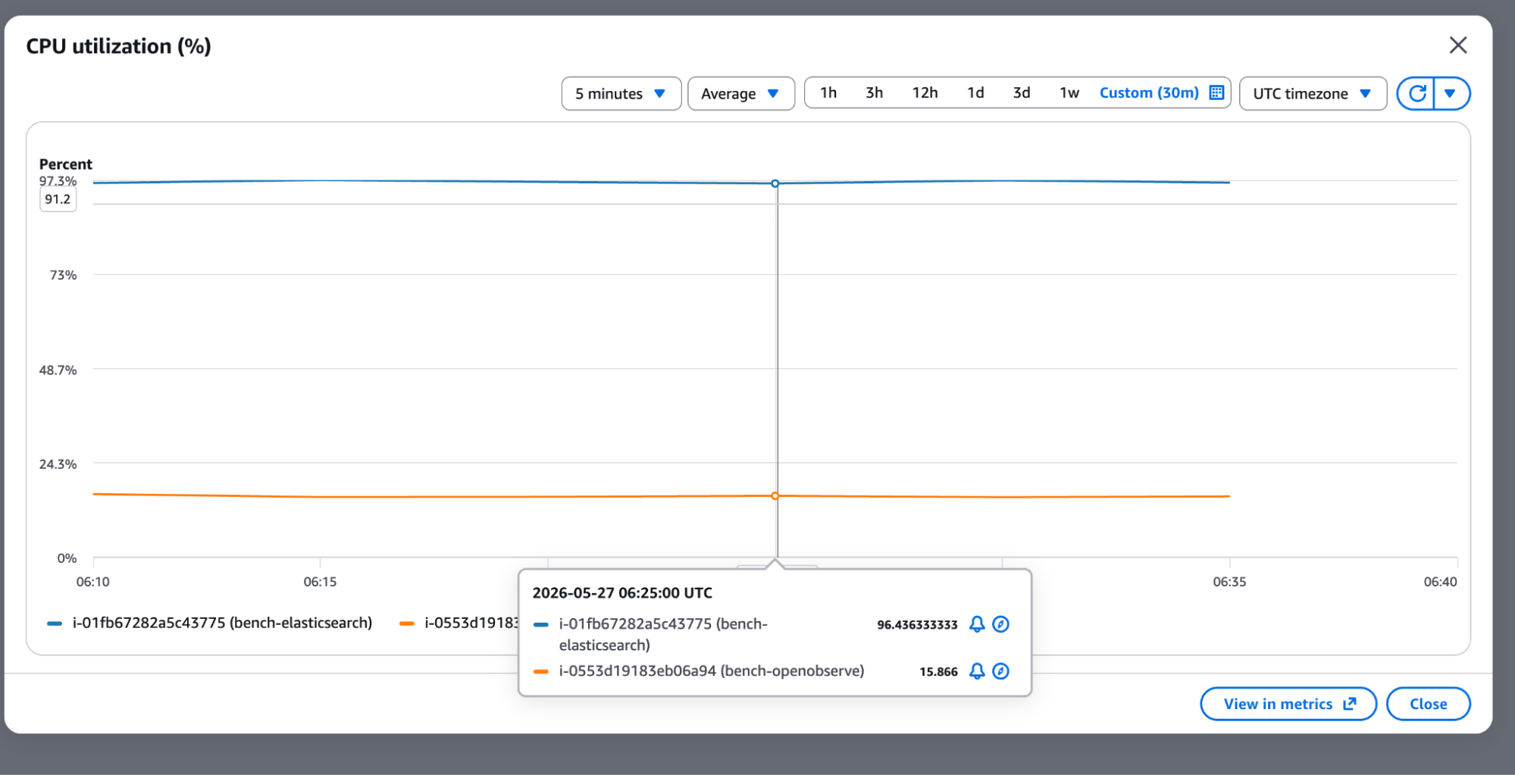
Task: Click the 48.7% y-axis label
Action: click(58, 370)
